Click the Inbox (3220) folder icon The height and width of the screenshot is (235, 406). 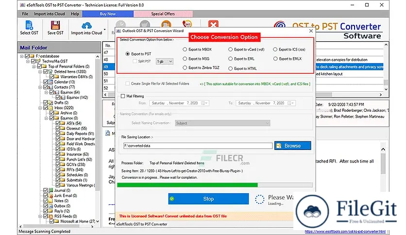pos(51,108)
